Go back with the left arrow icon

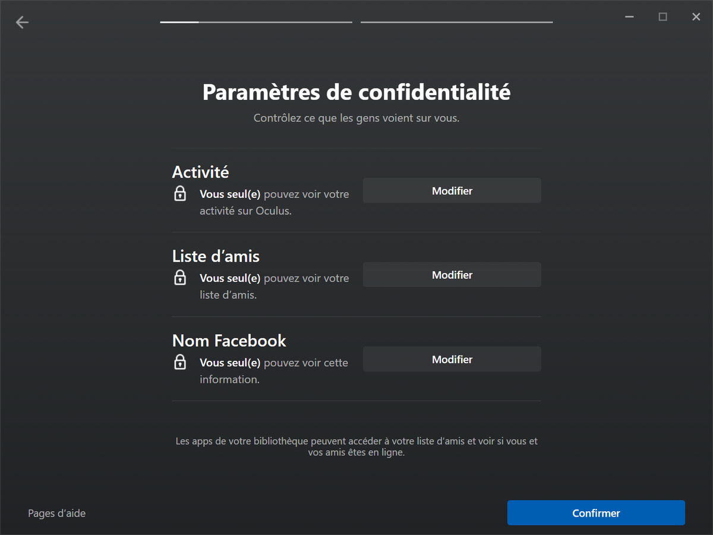click(22, 23)
